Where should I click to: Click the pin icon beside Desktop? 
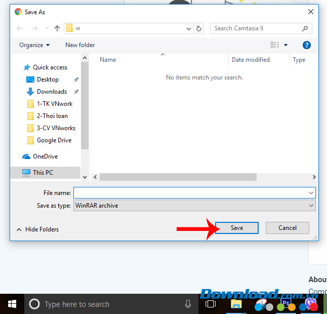point(76,80)
